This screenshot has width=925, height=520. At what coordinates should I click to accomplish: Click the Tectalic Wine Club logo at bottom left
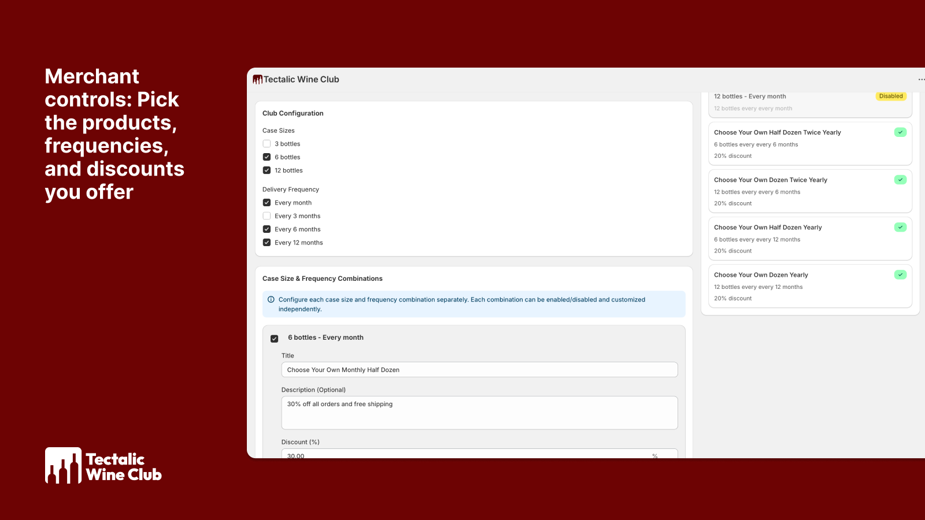click(103, 466)
